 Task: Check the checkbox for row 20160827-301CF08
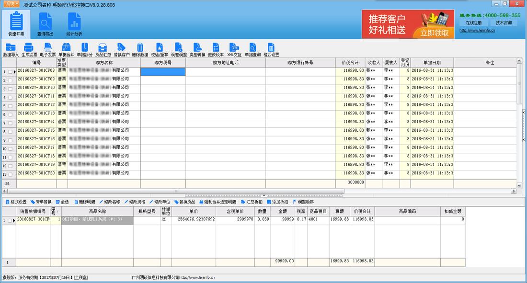tap(11, 72)
